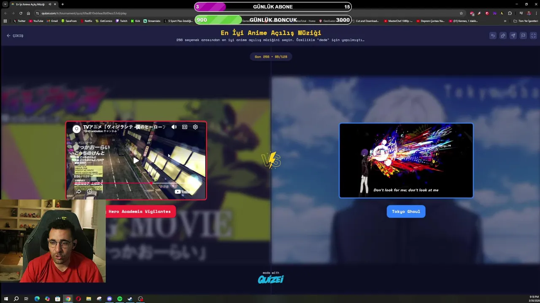
Task: Open Windows taskbar search
Action: pyautogui.click(x=16, y=299)
